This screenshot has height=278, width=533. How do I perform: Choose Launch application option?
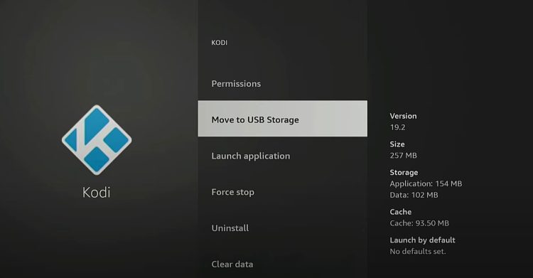pos(282,156)
